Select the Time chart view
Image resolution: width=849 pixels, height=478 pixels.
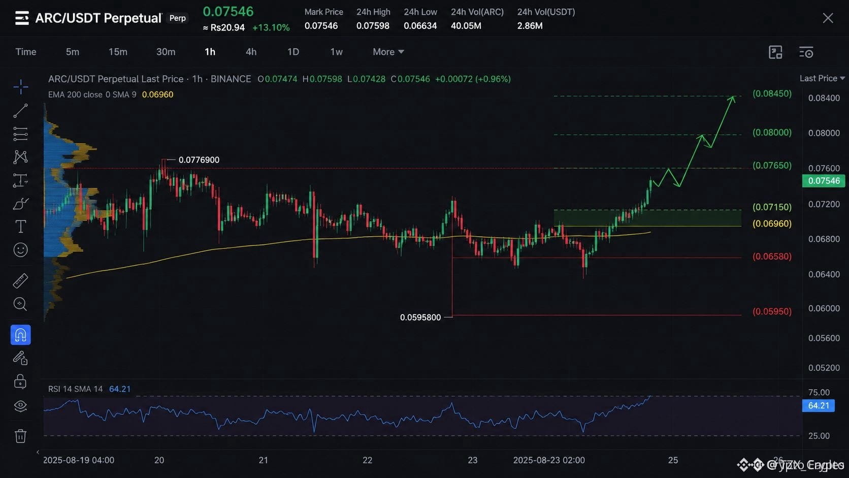tap(26, 52)
